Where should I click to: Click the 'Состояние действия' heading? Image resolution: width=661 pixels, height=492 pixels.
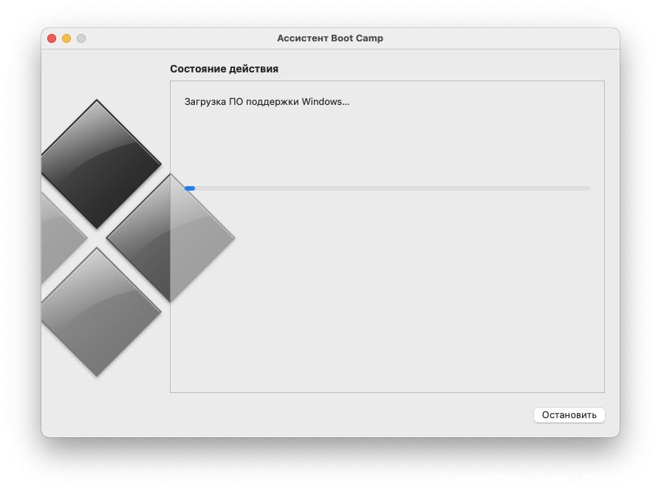pos(225,69)
